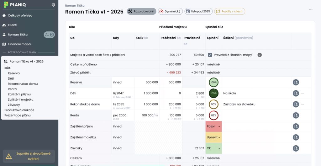321x166 pixels.
Task: Click the Kolik amount field for Rezerva
Action: click(x=147, y=83)
